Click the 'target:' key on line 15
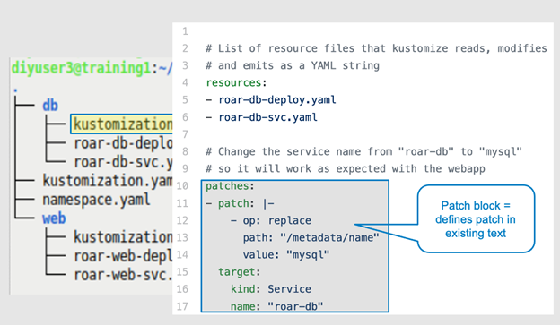 point(240,272)
